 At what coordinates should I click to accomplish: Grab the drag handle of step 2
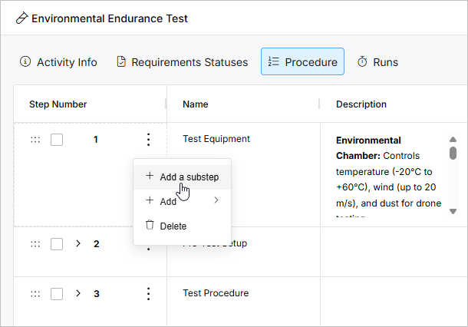(35, 244)
